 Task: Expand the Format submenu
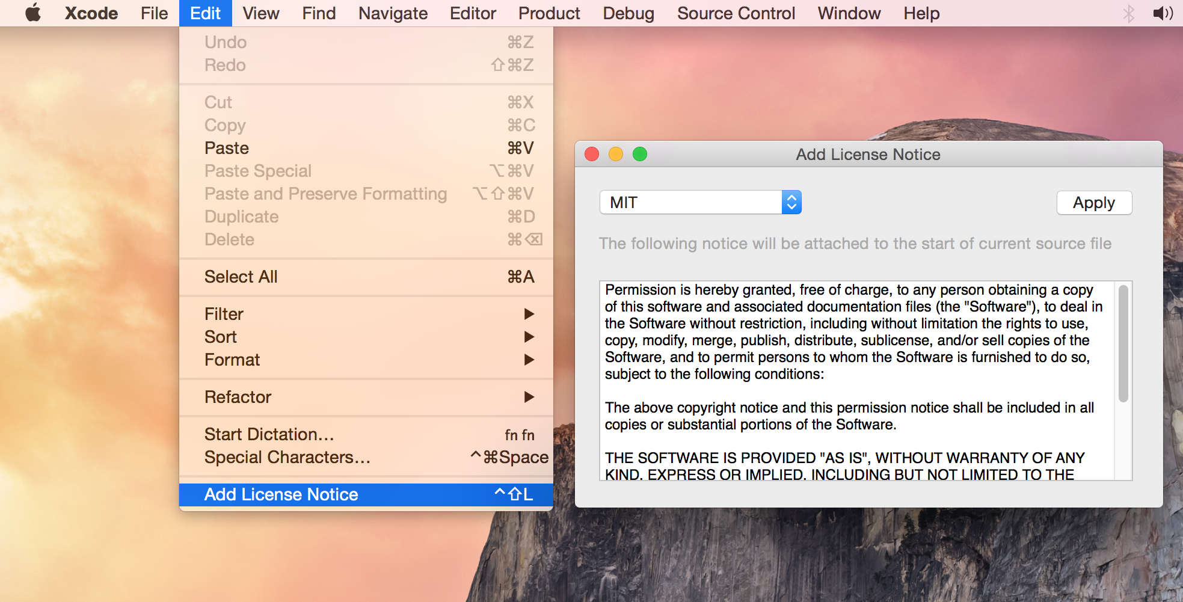(x=366, y=360)
